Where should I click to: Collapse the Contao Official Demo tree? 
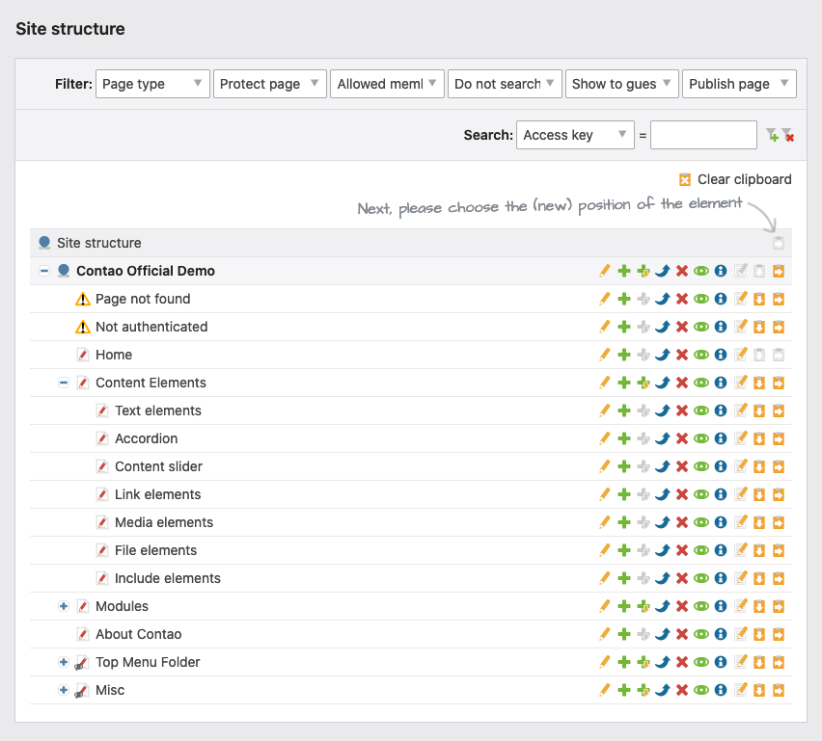(44, 271)
